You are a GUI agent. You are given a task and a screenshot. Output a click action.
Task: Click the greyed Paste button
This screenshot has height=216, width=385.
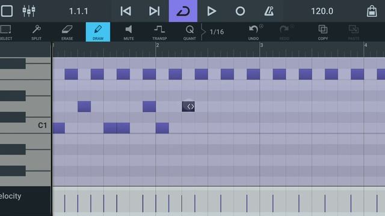[x=354, y=32]
